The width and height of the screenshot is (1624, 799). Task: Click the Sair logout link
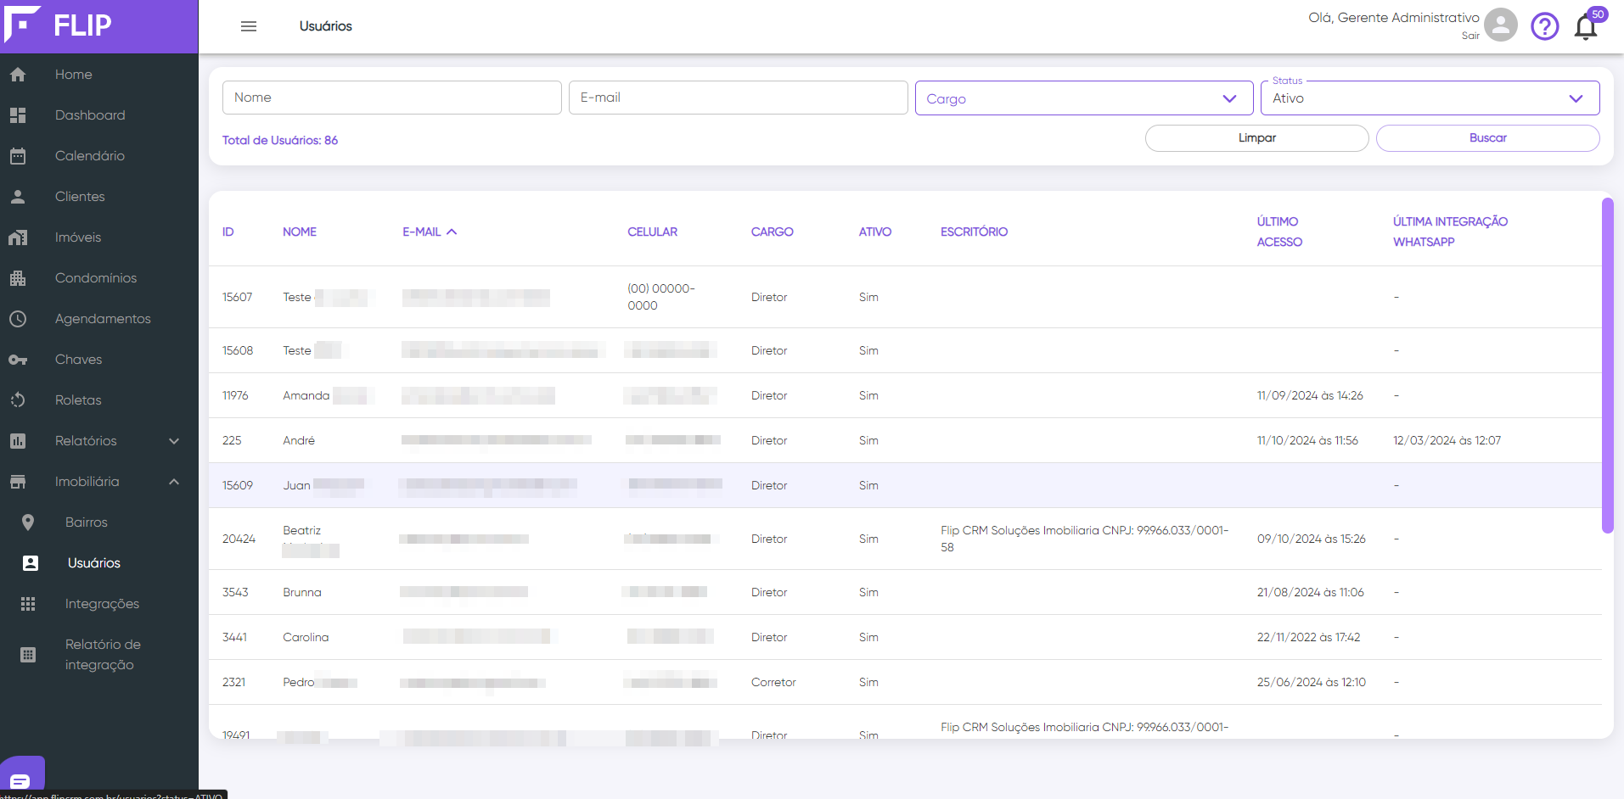point(1470,36)
